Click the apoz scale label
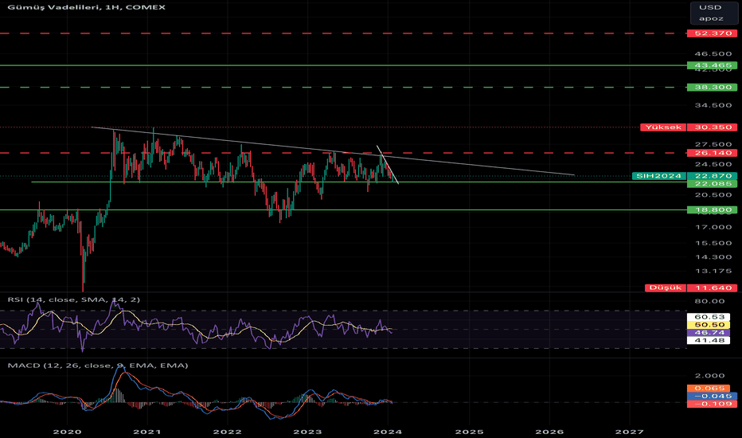Screen dimensions: 742x438 tap(711, 18)
